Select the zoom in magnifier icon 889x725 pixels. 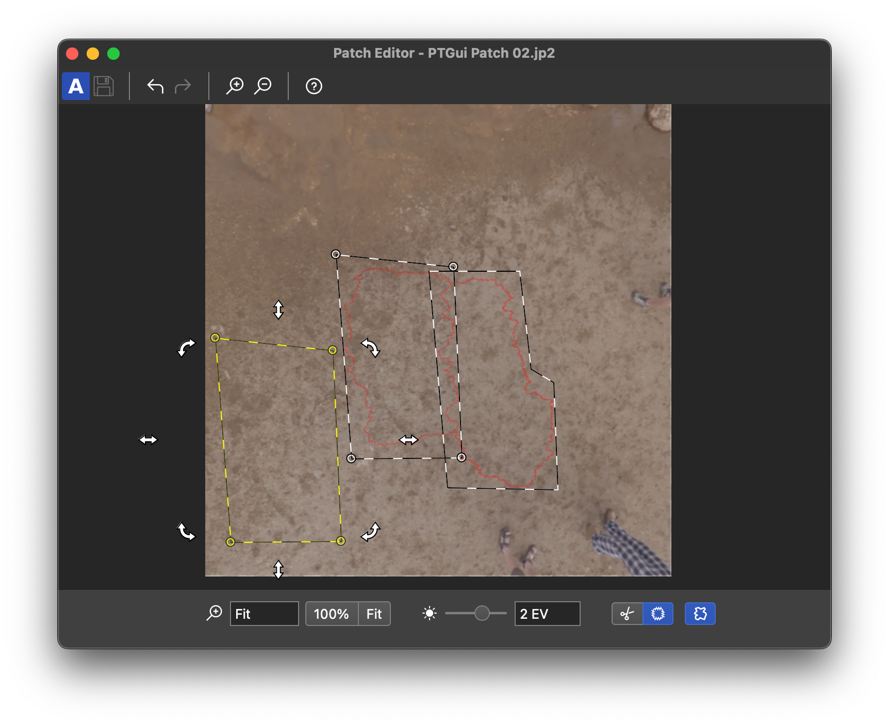click(x=235, y=86)
